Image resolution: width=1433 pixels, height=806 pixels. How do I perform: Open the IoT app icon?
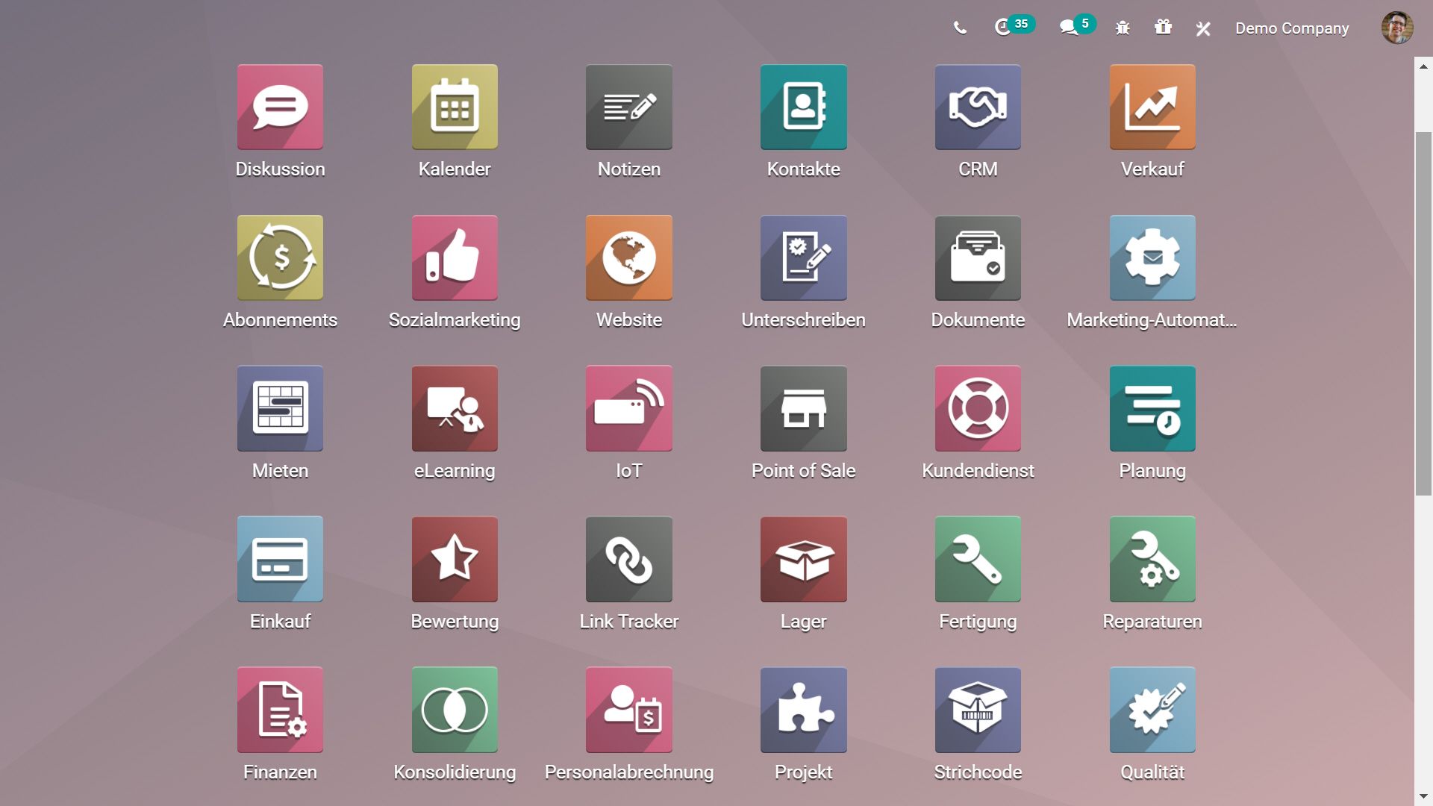[x=628, y=408]
